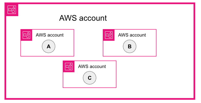
Task: Click the large AWS account title
Action: [x=83, y=18]
